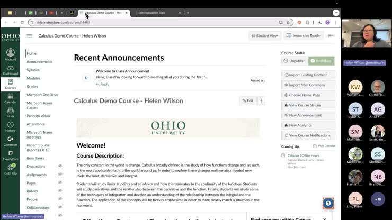Open a new browser tab
Screen dimensions: 392x220
(x=188, y=13)
